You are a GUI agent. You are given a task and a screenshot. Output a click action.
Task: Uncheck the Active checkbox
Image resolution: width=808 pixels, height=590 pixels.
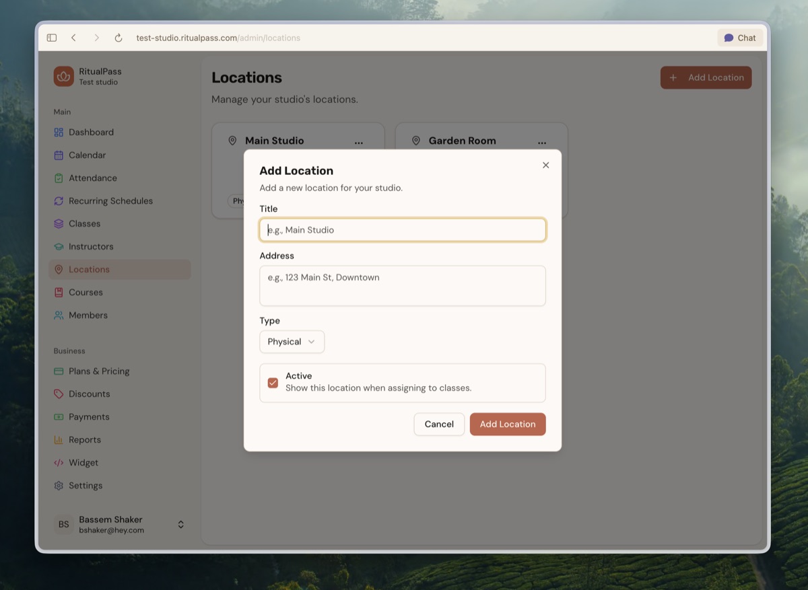273,383
